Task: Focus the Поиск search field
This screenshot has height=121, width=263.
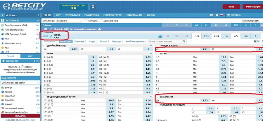Action: tap(22, 15)
